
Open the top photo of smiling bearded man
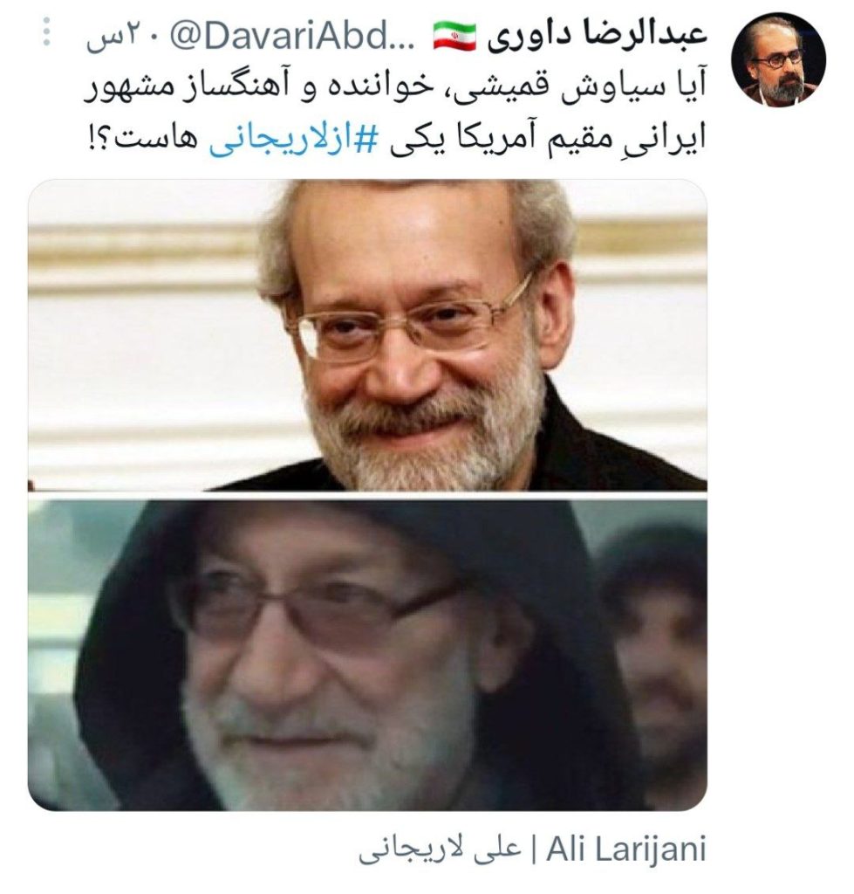pyautogui.click(x=367, y=335)
